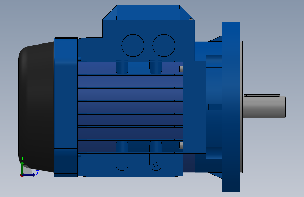
Task: Select the terminal box lid on top
Action: tap(148, 12)
